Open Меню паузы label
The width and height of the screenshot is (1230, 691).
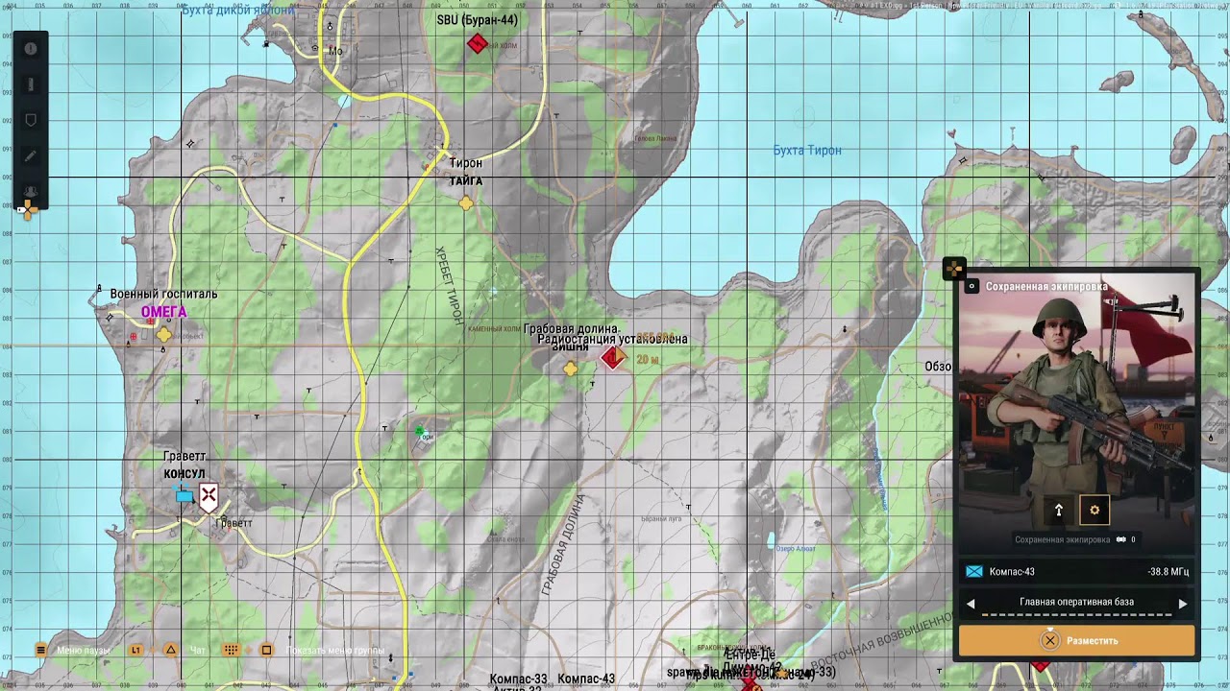pos(84,650)
